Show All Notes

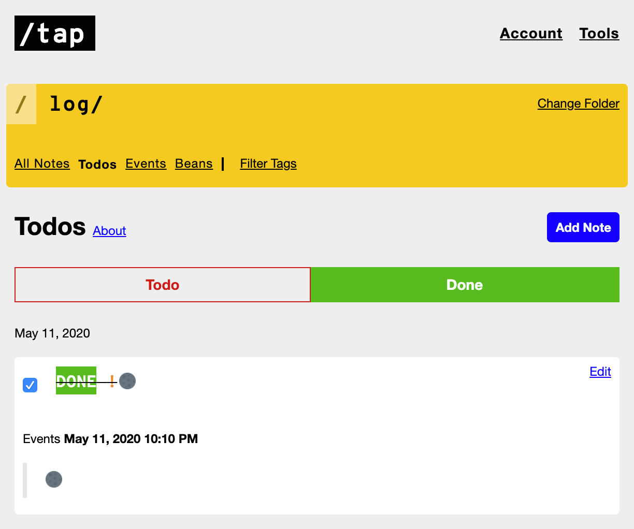[x=42, y=164]
